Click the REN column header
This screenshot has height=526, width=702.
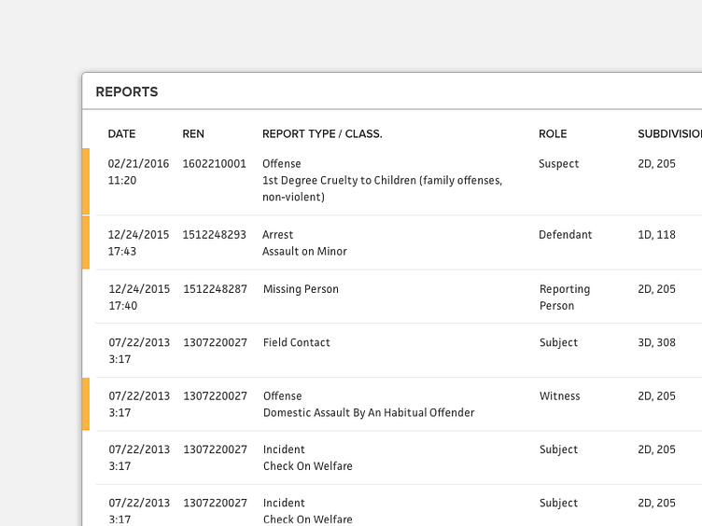193,134
